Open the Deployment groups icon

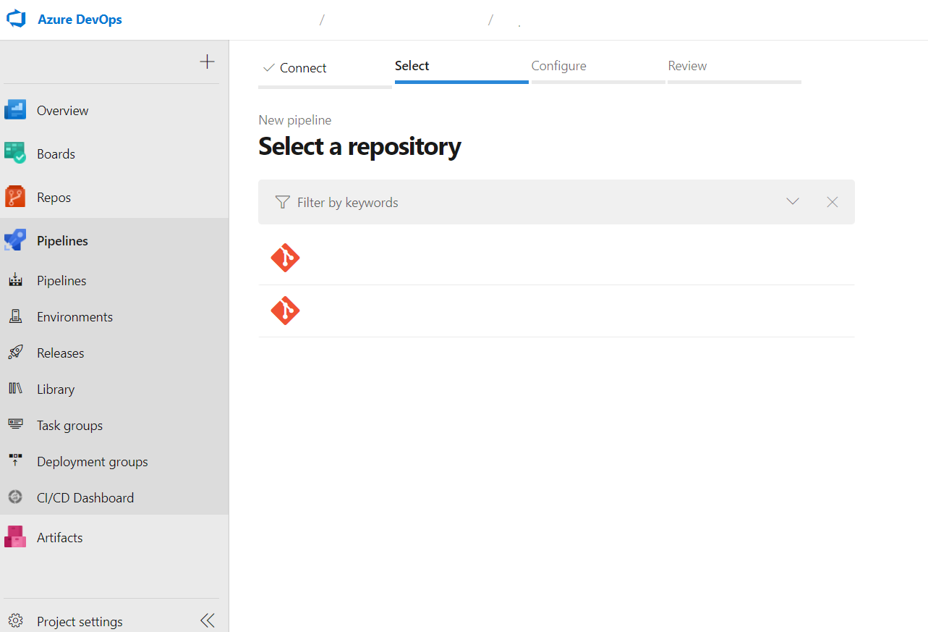click(15, 461)
